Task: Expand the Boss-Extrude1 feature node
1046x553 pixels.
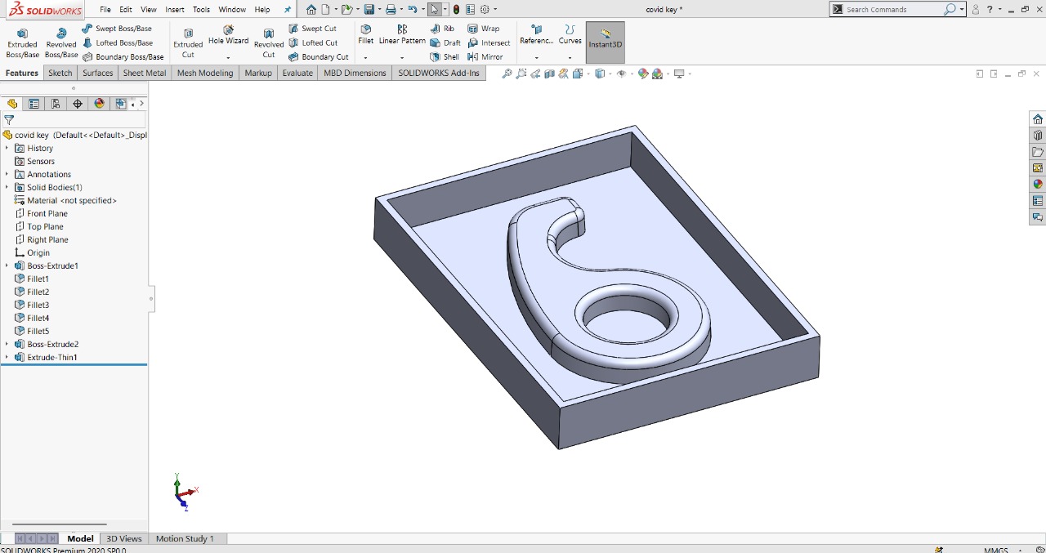Action: click(x=7, y=265)
